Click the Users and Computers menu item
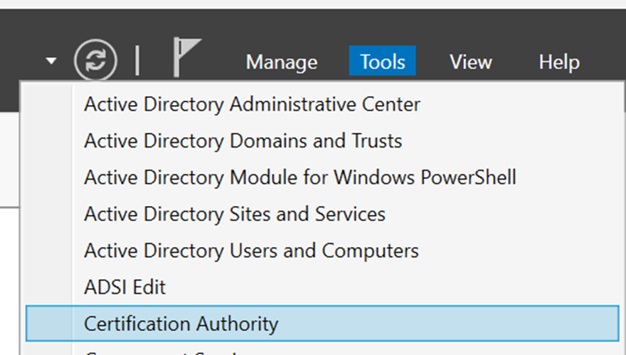The image size is (626, 355). pos(251,251)
